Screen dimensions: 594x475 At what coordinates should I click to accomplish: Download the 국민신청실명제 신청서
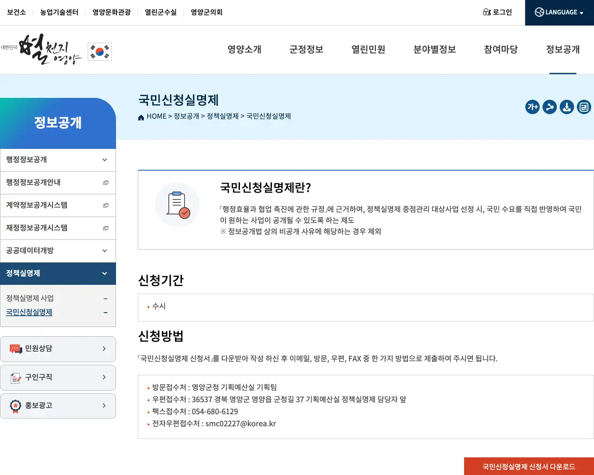(x=529, y=467)
